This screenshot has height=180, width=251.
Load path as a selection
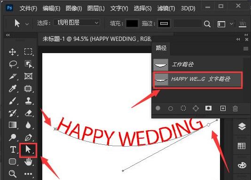coord(183,108)
